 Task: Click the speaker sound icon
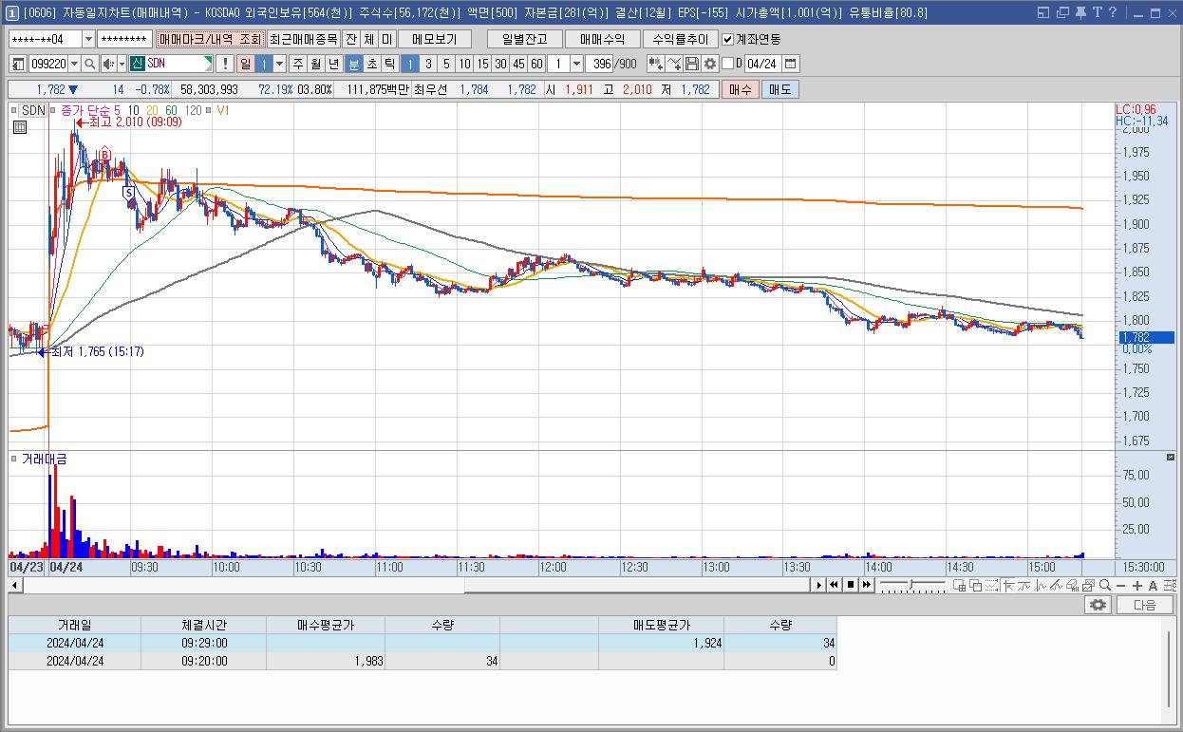tap(108, 64)
